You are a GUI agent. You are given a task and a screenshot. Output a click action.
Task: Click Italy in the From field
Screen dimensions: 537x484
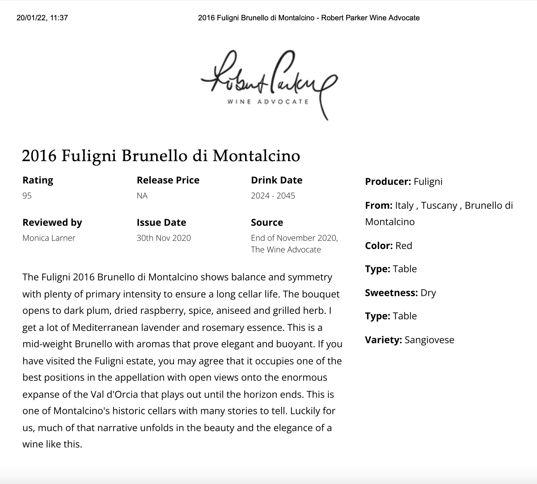[404, 205]
